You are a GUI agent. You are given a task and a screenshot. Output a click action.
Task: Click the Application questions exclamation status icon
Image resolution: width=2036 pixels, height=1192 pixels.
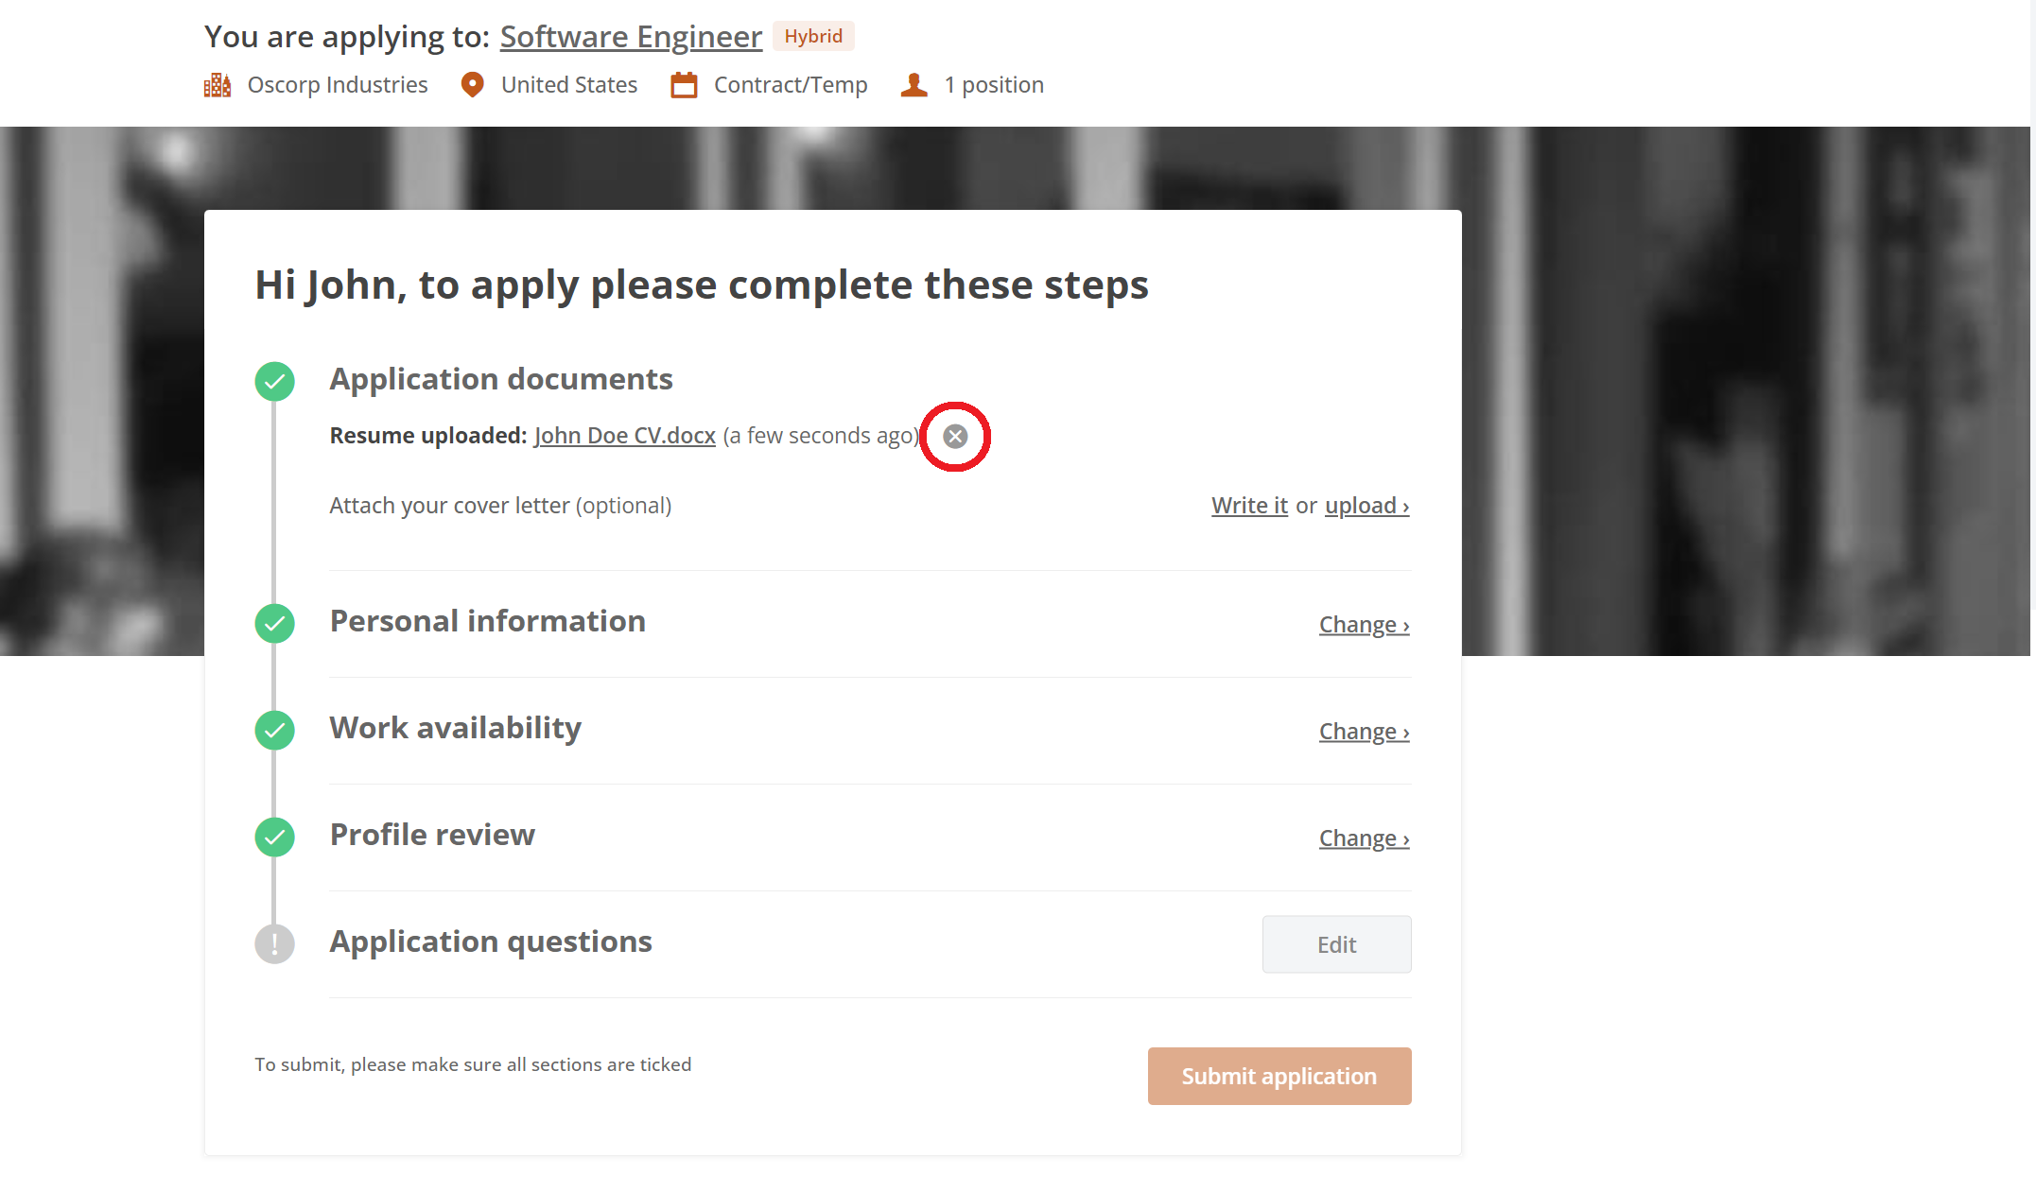tap(274, 943)
